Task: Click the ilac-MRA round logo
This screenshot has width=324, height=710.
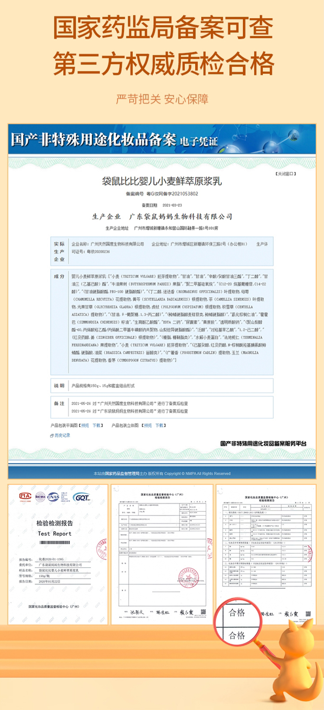Action: coord(40,496)
